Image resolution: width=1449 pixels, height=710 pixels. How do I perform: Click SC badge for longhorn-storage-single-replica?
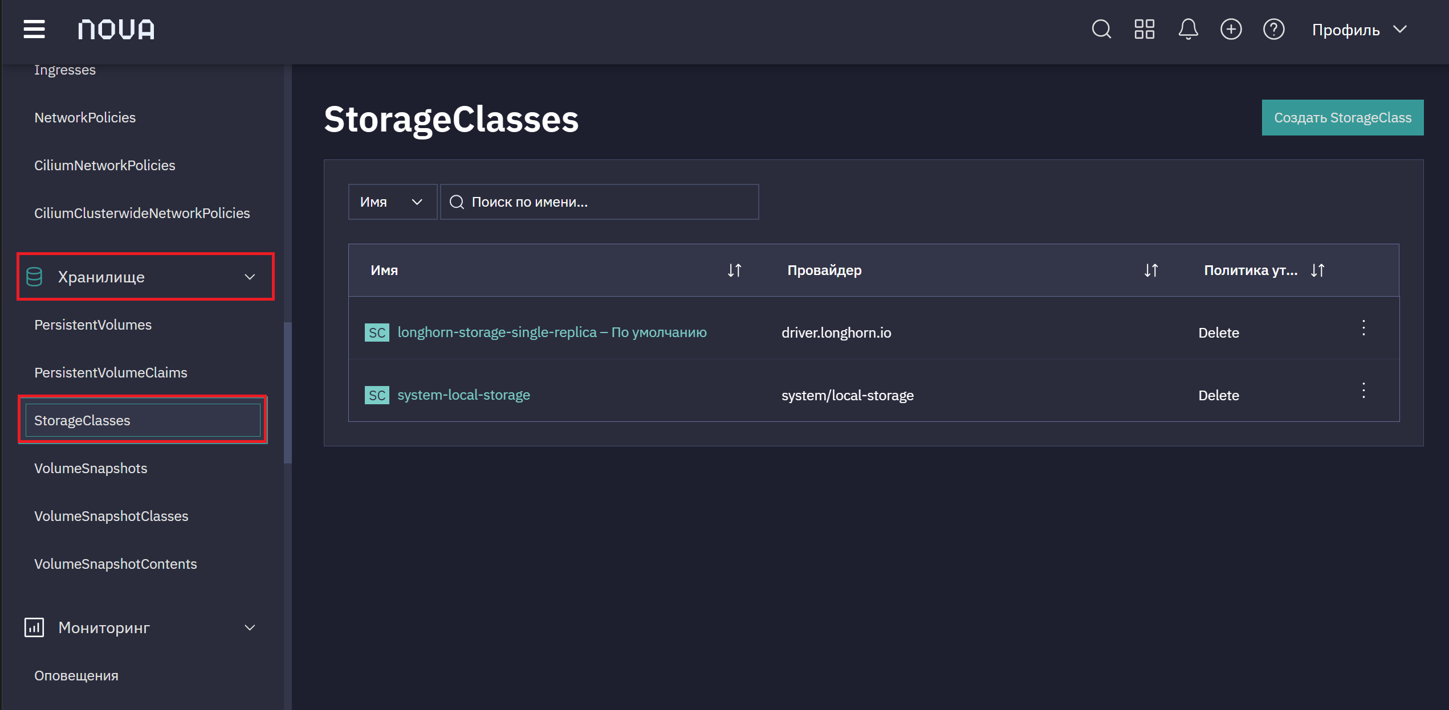[x=377, y=333]
